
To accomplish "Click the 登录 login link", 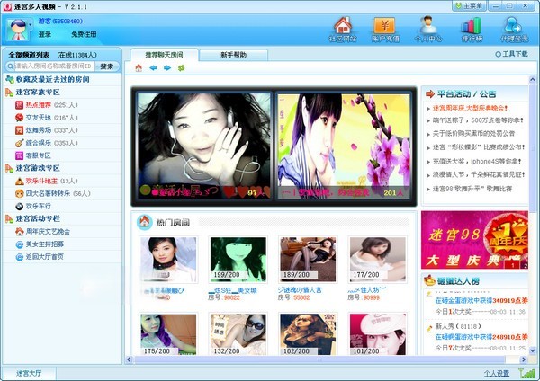I will point(45,34).
